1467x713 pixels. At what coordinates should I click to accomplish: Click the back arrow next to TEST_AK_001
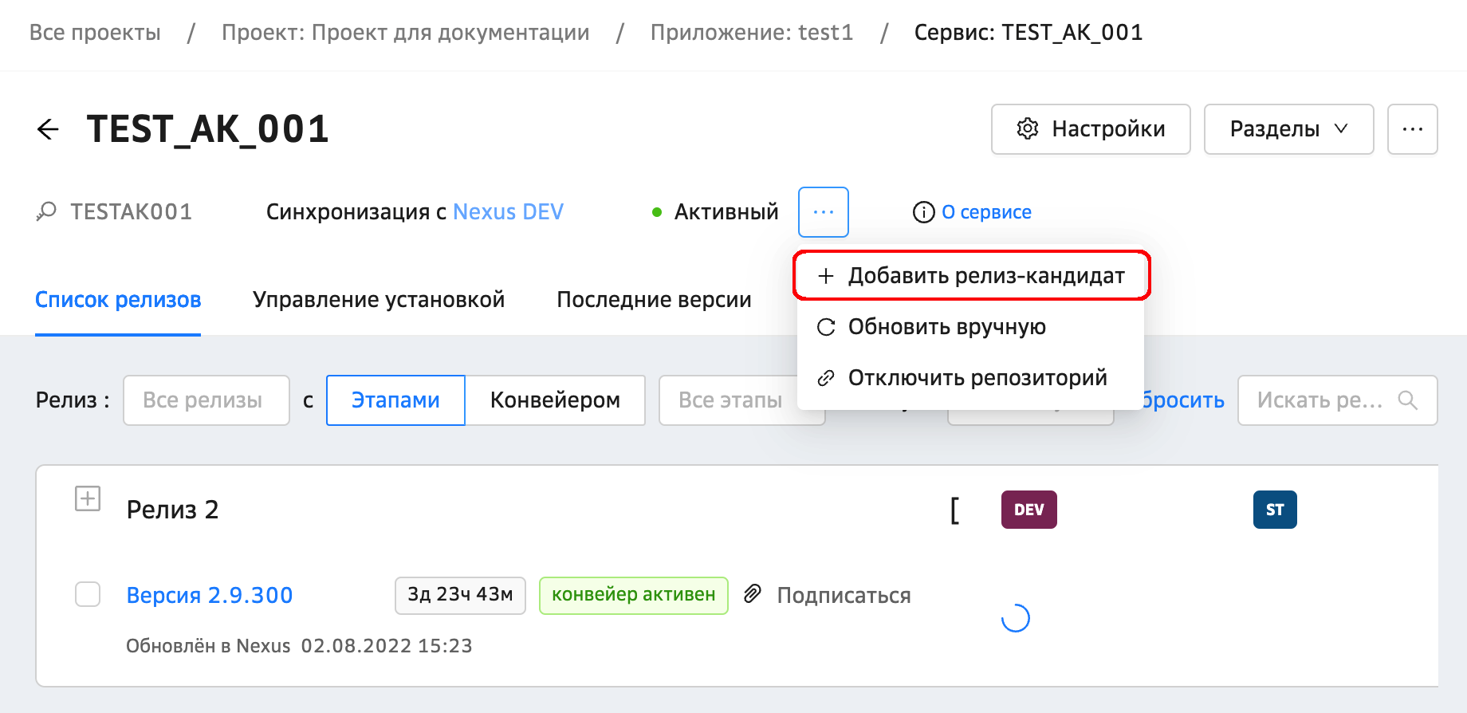(x=48, y=129)
